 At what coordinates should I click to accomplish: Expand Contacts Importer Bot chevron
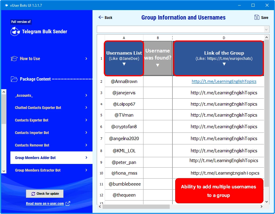coord(86,132)
